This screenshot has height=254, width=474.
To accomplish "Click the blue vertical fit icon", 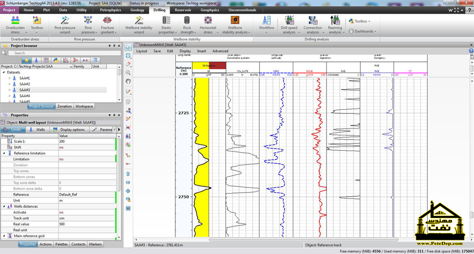I will (128, 174).
